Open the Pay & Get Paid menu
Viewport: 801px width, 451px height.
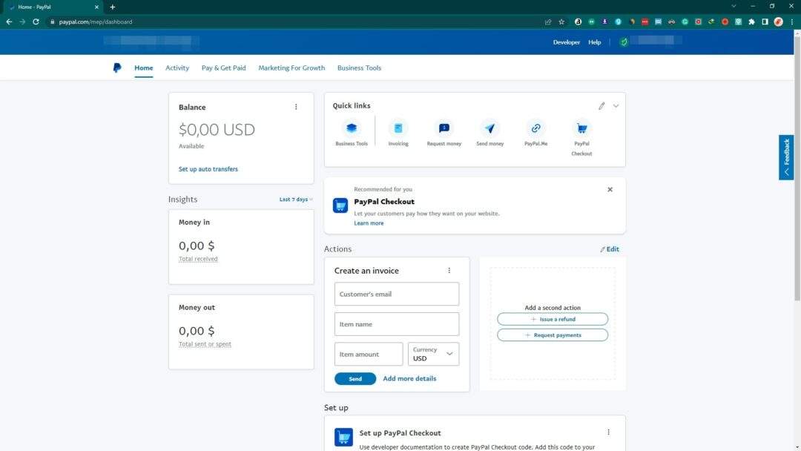pyautogui.click(x=224, y=68)
